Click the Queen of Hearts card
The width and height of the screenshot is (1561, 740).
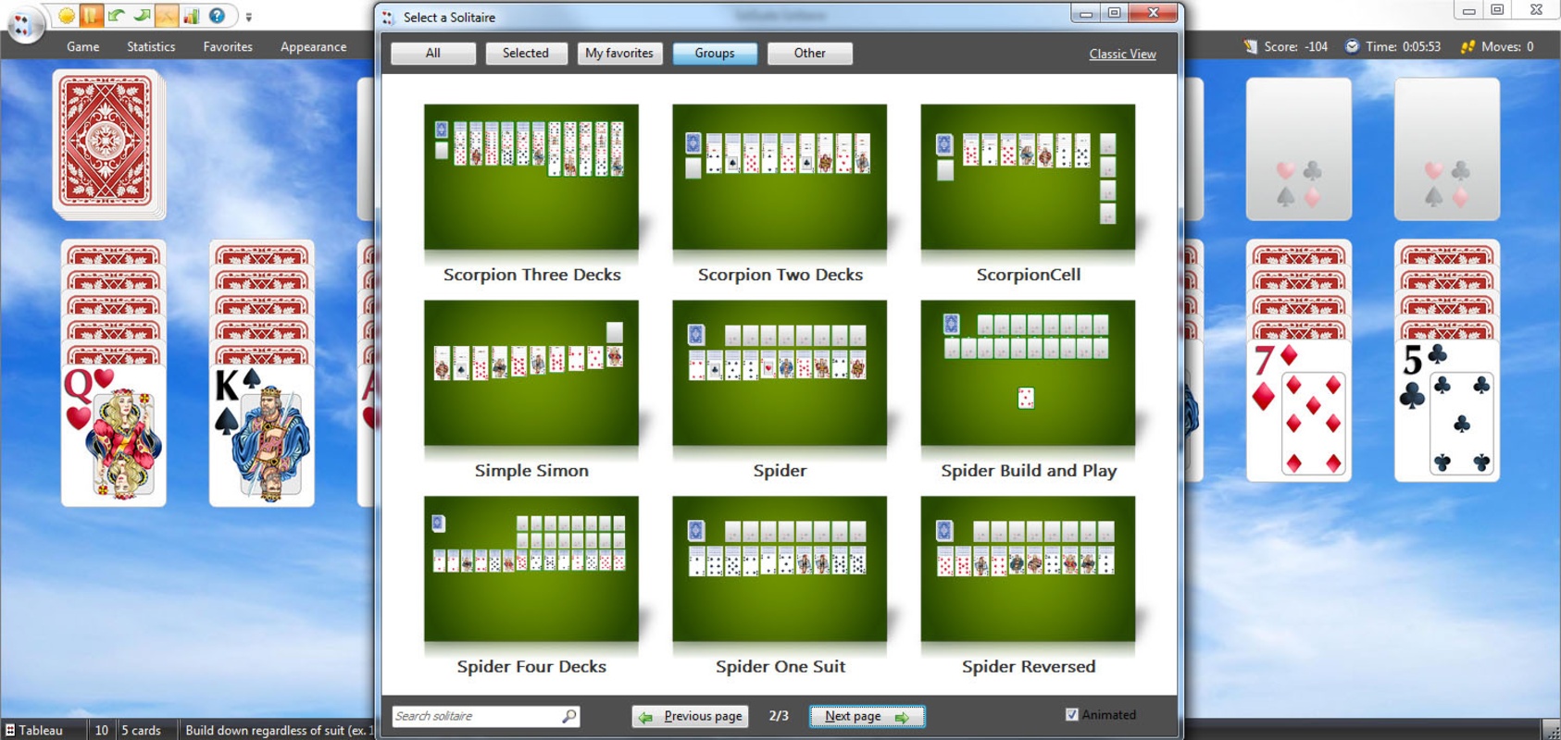point(114,435)
